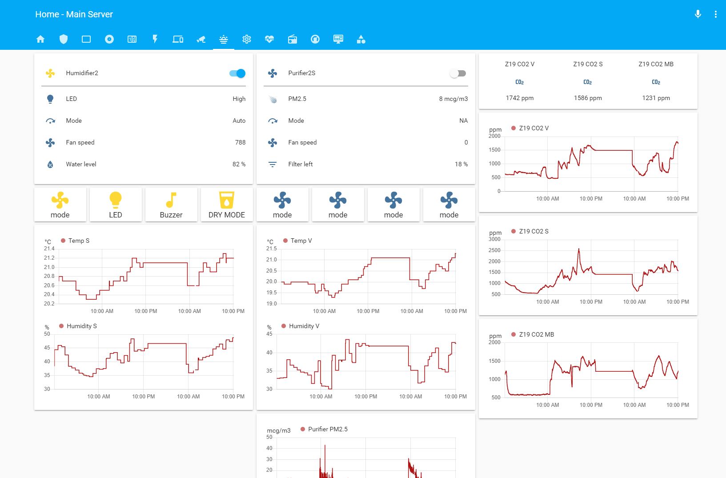
Task: Open the CCTV camera tab
Action: (201, 39)
